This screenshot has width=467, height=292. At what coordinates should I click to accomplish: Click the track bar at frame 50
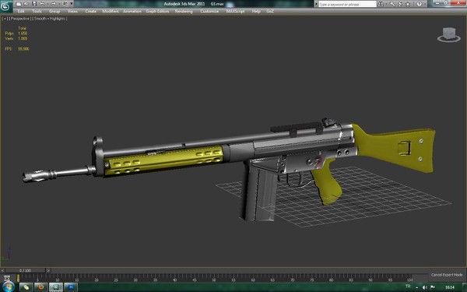coord(214,278)
